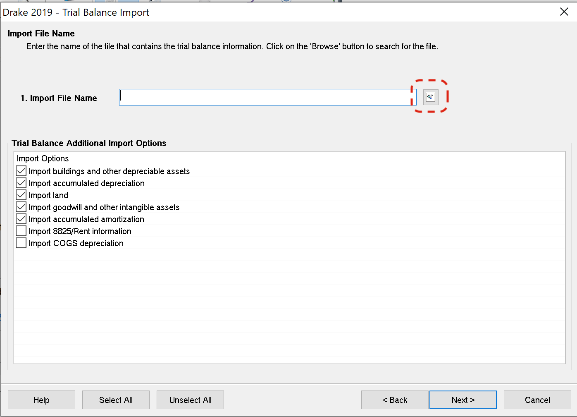Click the Select All button
Screen dimensions: 577x417
(x=116, y=400)
